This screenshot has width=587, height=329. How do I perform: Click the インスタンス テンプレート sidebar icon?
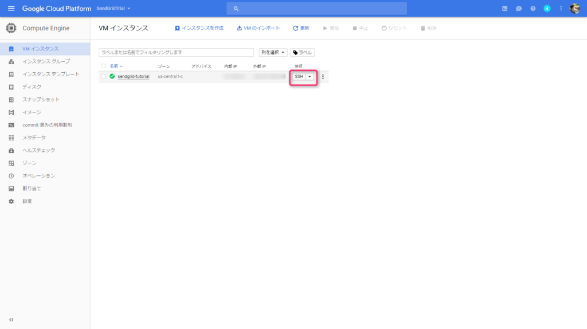(11, 75)
